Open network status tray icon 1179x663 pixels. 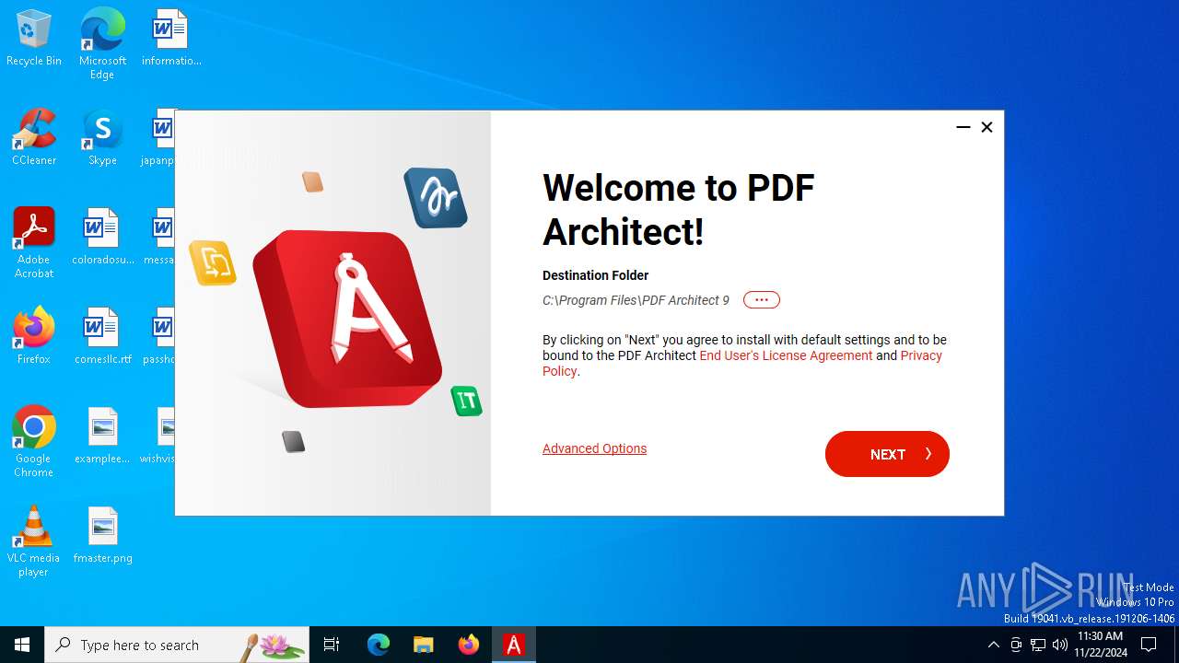[1038, 645]
